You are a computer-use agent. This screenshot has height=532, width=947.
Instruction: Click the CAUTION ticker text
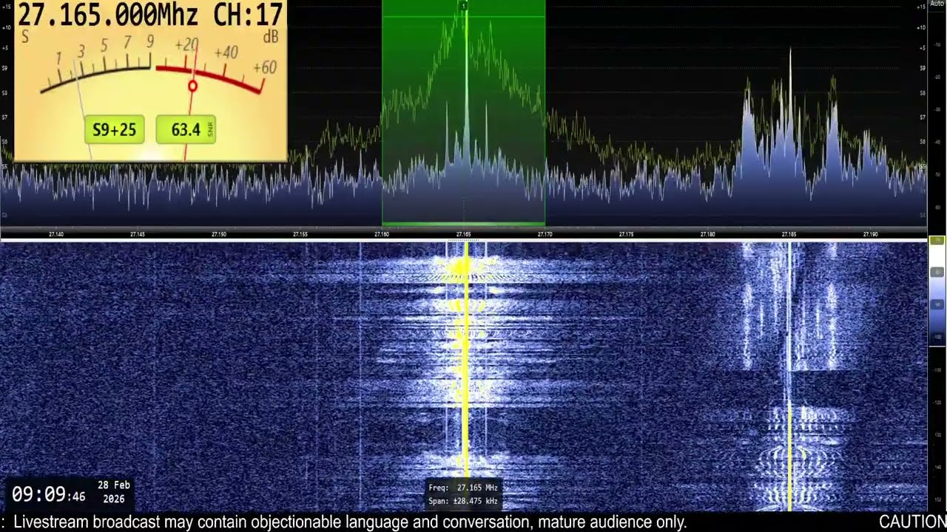click(912, 522)
